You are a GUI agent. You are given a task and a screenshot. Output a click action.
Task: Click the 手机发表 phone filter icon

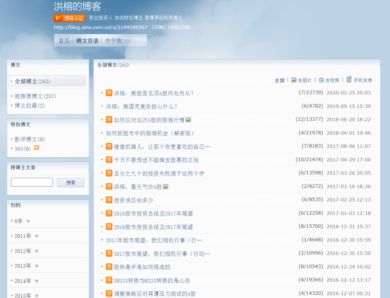click(349, 79)
